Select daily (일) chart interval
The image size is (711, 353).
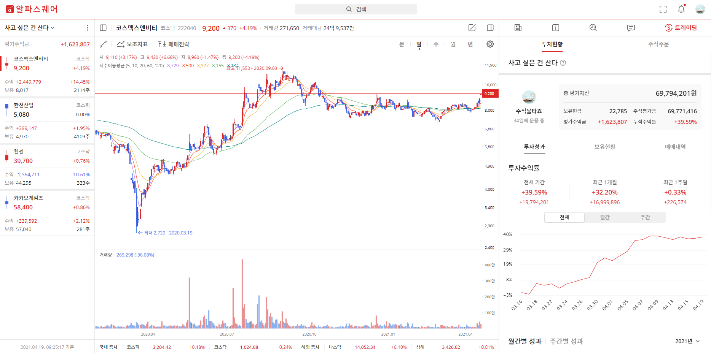click(x=419, y=44)
